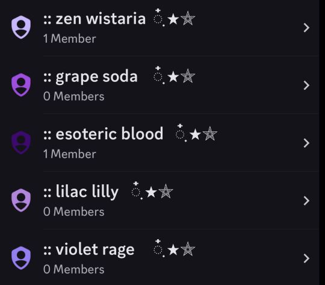
Task: Click '1 Member' under zen wistaria
Action: coord(70,39)
